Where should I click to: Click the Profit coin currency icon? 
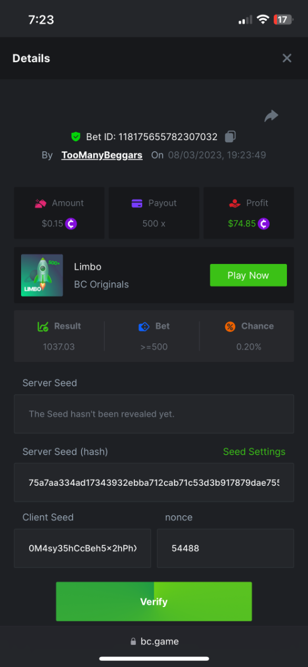pos(264,224)
